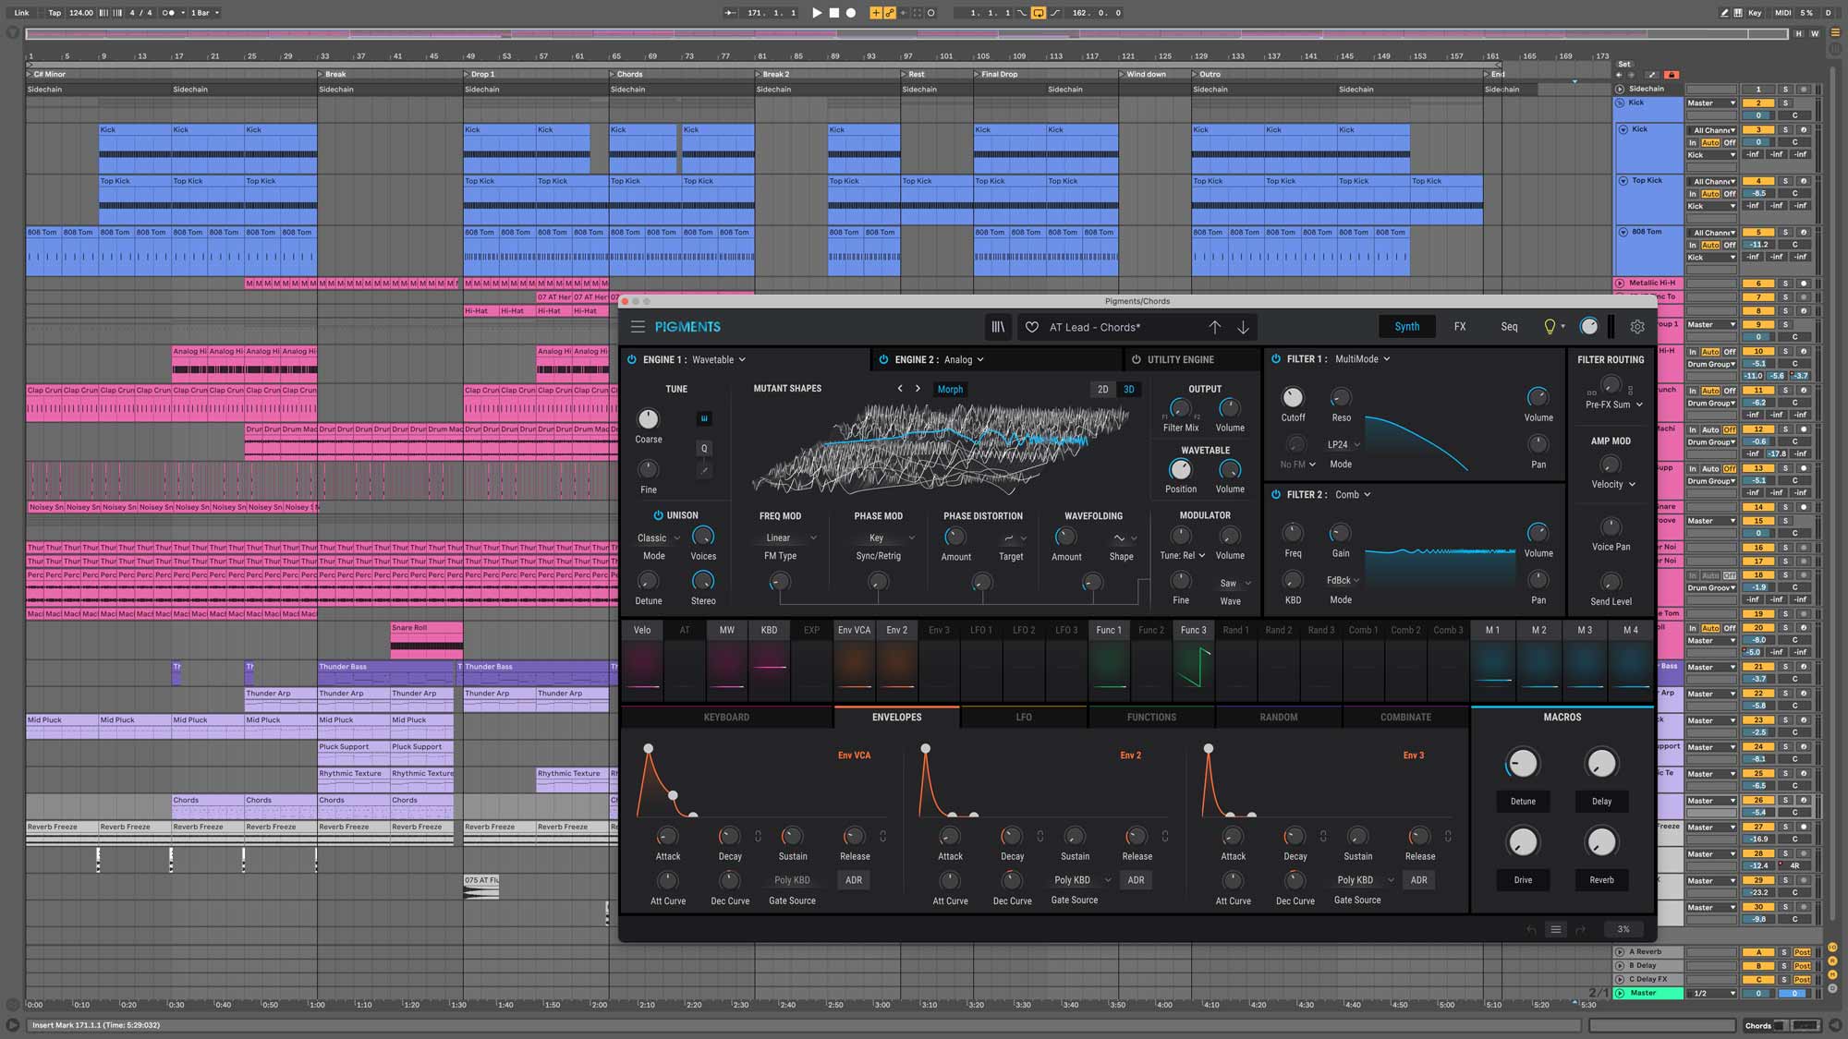Click the sound design tips lightbulb
The width and height of the screenshot is (1848, 1039).
[x=1550, y=327]
